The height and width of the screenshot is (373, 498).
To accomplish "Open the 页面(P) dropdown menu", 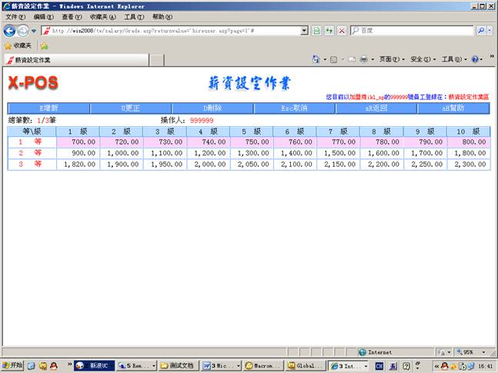I will pyautogui.click(x=391, y=59).
